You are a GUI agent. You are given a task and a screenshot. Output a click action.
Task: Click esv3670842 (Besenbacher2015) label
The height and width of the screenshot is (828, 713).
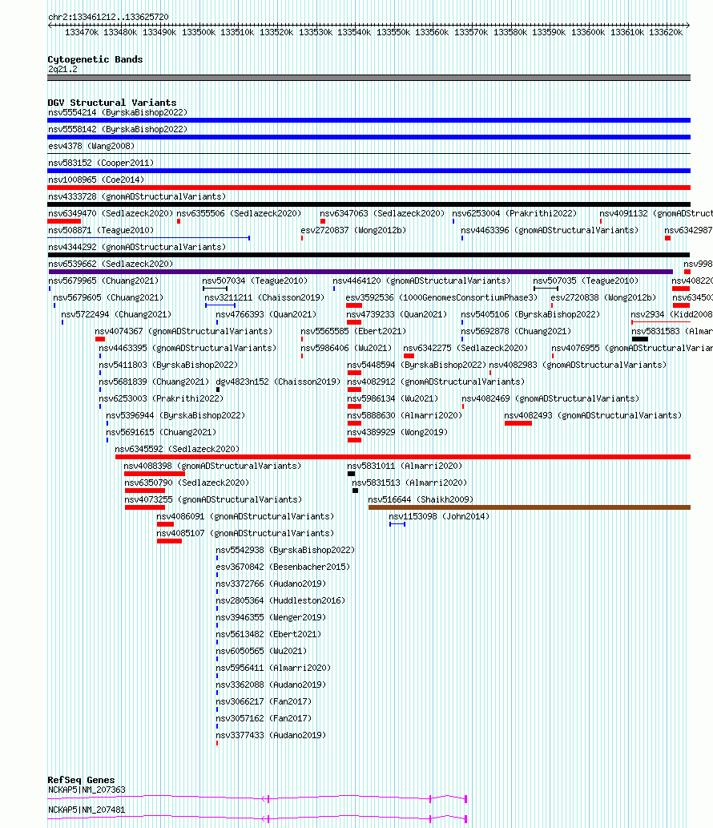tap(283, 567)
